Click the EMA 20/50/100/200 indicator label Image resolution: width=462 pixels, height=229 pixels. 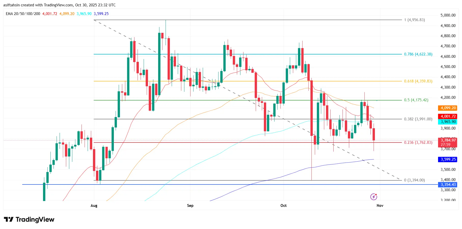pyautogui.click(x=23, y=14)
